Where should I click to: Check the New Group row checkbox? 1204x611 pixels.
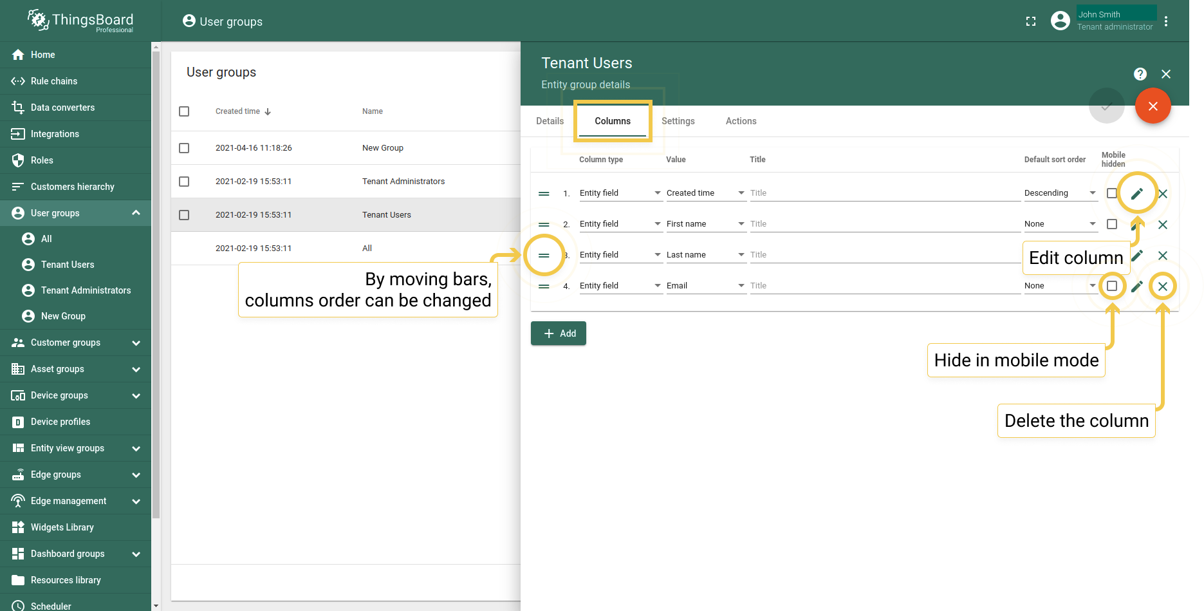(184, 148)
